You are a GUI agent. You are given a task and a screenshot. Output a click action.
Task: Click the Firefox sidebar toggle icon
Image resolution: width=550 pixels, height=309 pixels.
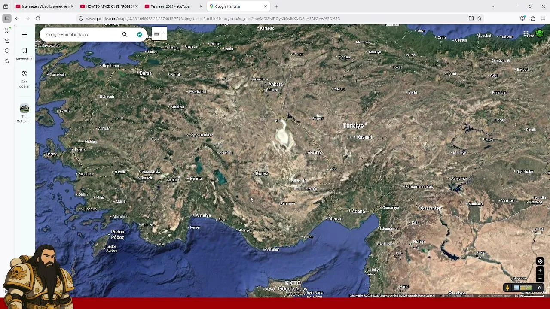pos(6,18)
